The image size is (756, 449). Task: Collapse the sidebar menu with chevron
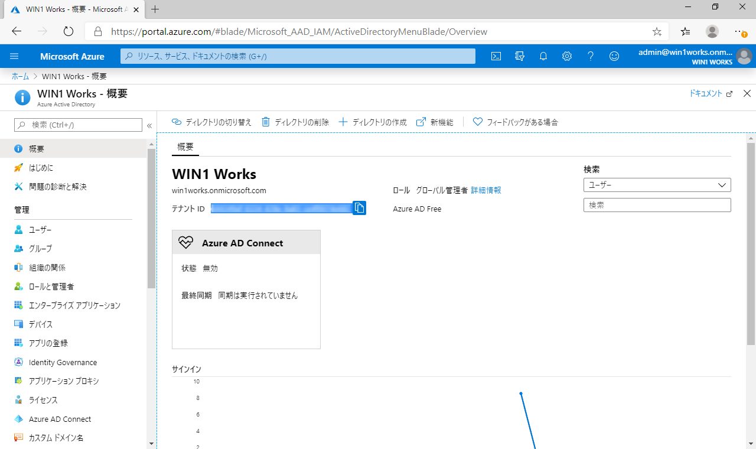(149, 125)
